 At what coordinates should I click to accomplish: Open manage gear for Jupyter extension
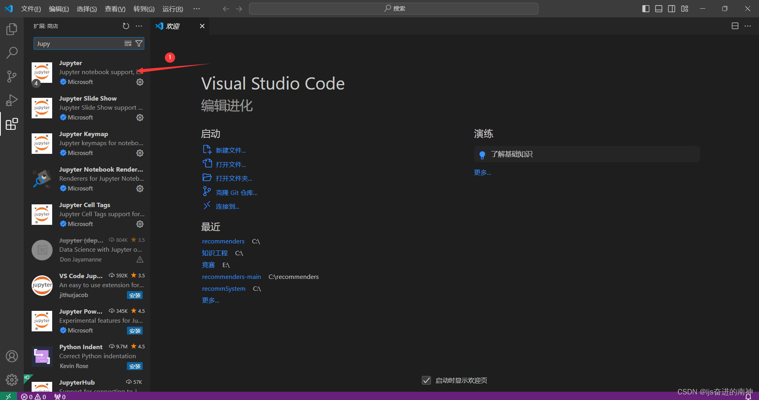(x=140, y=82)
